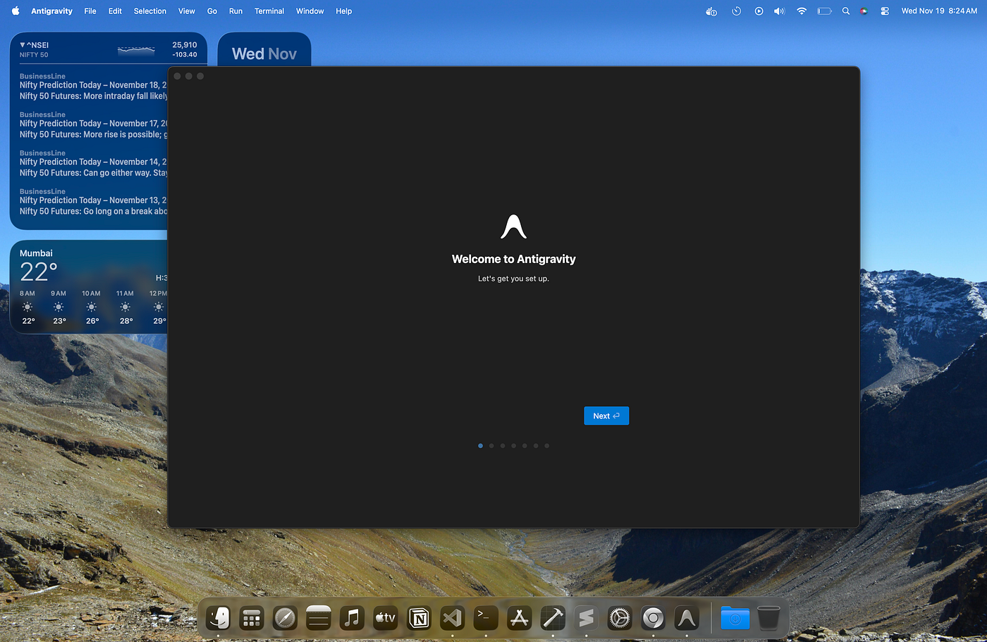The width and height of the screenshot is (987, 642).
Task: Click the Welcome to Antigravity heading
Action: [514, 259]
